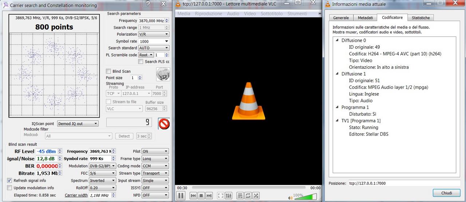Open the FEC 5/6 dropdown
Screen dimensions: 466x202
102,173
